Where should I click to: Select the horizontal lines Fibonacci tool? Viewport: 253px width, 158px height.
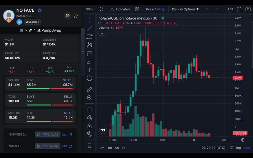89,37
